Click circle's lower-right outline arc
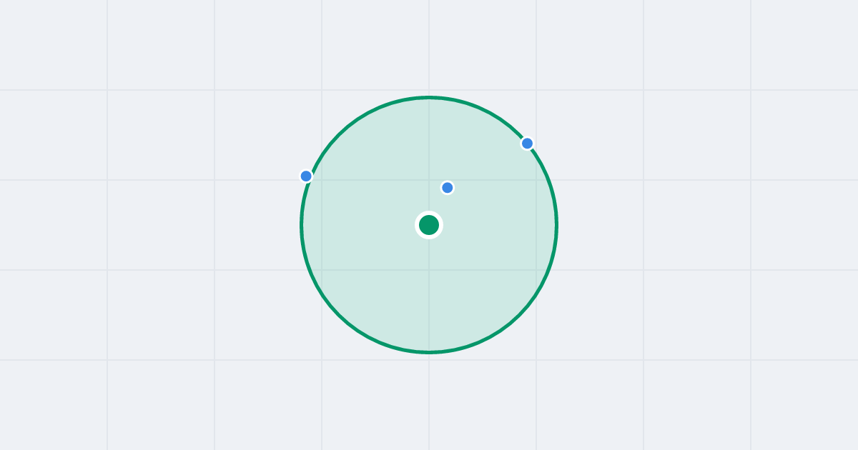858x450 pixels. tap(519, 315)
